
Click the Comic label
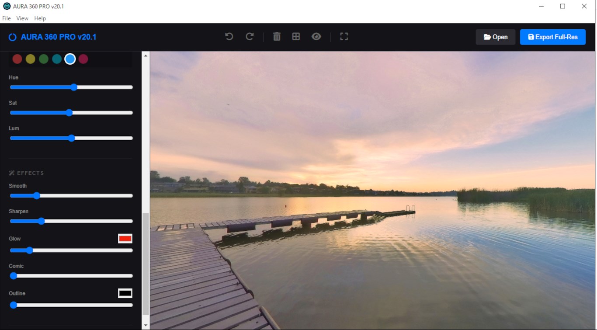point(16,266)
